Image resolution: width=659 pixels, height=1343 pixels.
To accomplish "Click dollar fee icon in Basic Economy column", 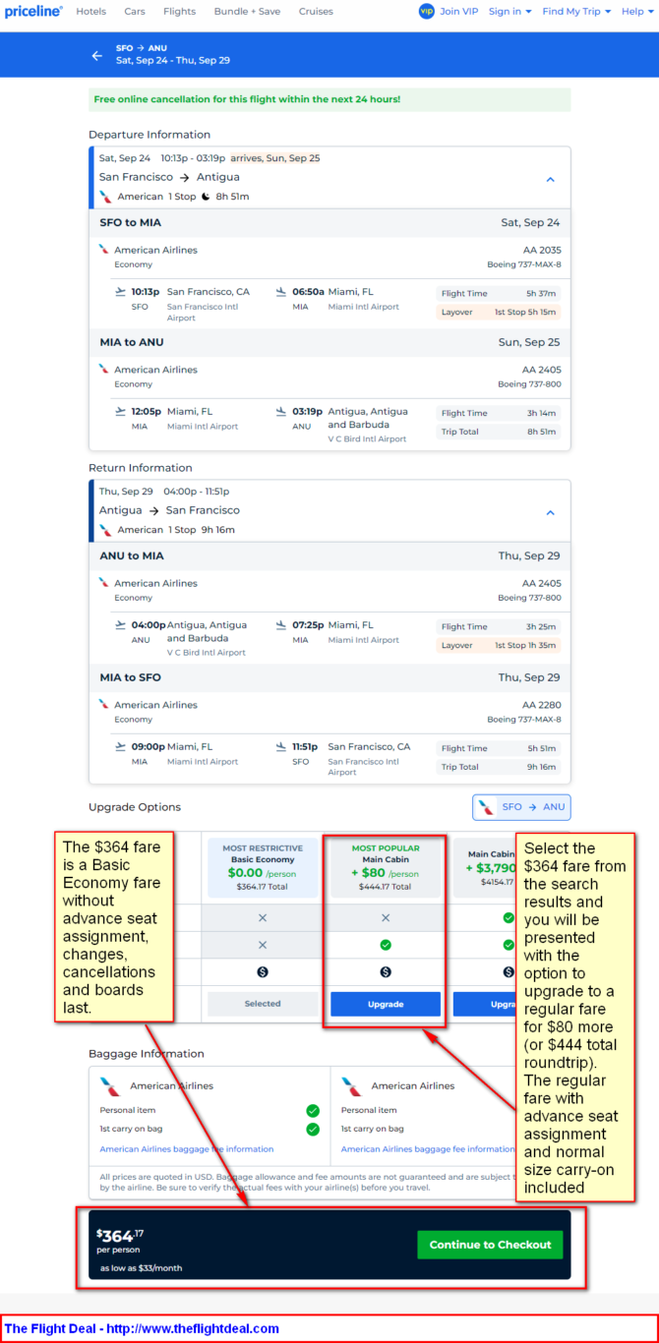I will pos(263,972).
